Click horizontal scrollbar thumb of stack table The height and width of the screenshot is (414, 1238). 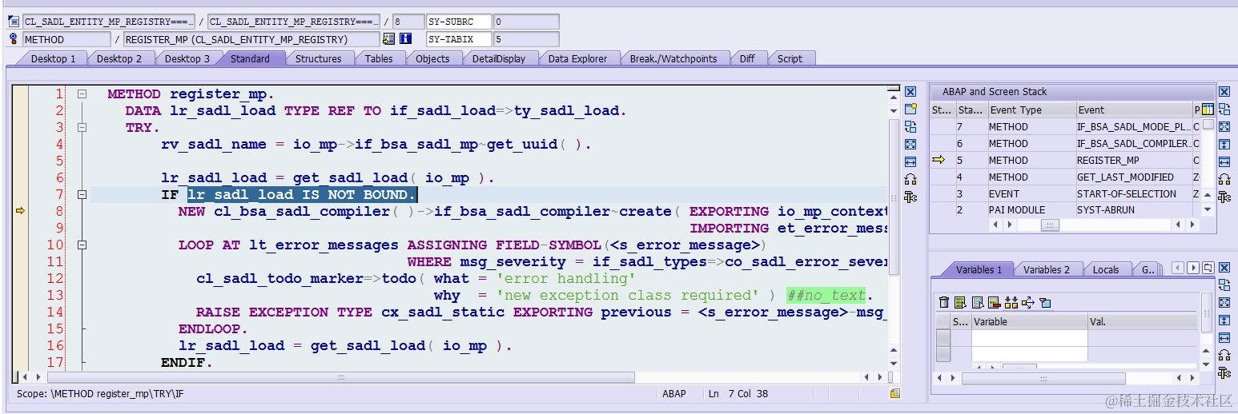click(x=1049, y=226)
